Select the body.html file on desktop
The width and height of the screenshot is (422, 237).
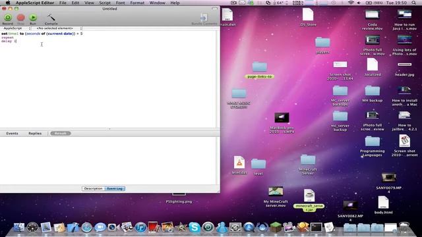pyautogui.click(x=383, y=205)
